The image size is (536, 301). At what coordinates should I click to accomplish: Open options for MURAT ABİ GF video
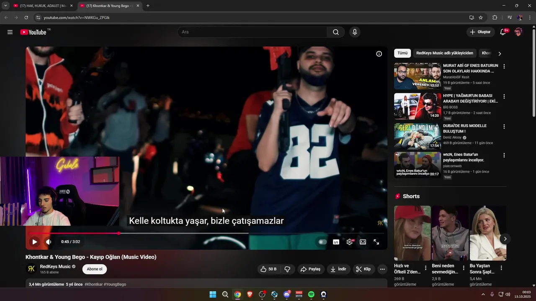[x=504, y=66]
